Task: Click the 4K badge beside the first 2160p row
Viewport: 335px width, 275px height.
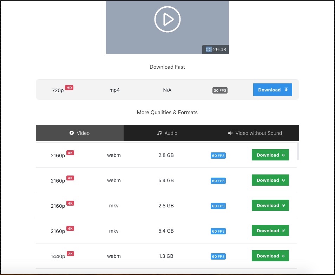Action: (70, 153)
